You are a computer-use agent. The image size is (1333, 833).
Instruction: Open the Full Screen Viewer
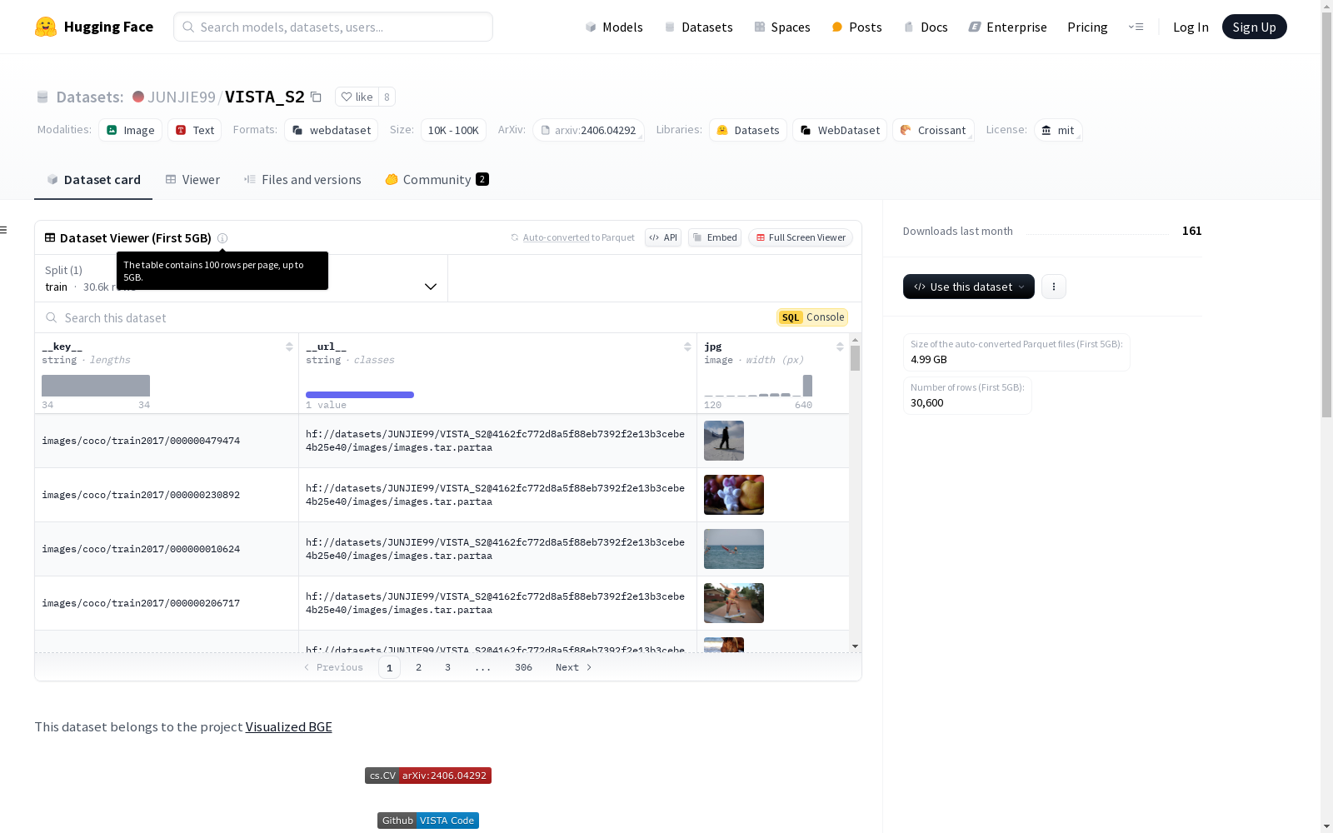801,237
